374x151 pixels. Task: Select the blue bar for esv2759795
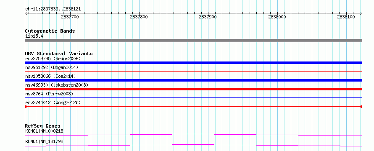coord(194,63)
